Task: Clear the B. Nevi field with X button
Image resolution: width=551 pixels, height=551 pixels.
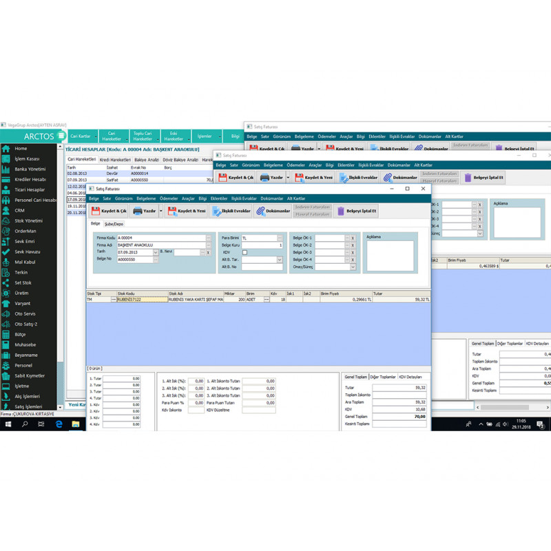Action: coord(208,253)
